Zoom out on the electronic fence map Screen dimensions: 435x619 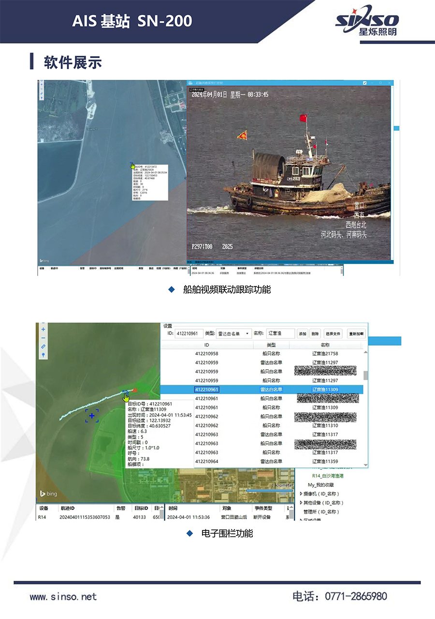click(43, 338)
